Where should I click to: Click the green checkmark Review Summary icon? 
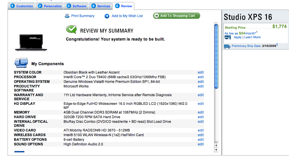[71, 29]
